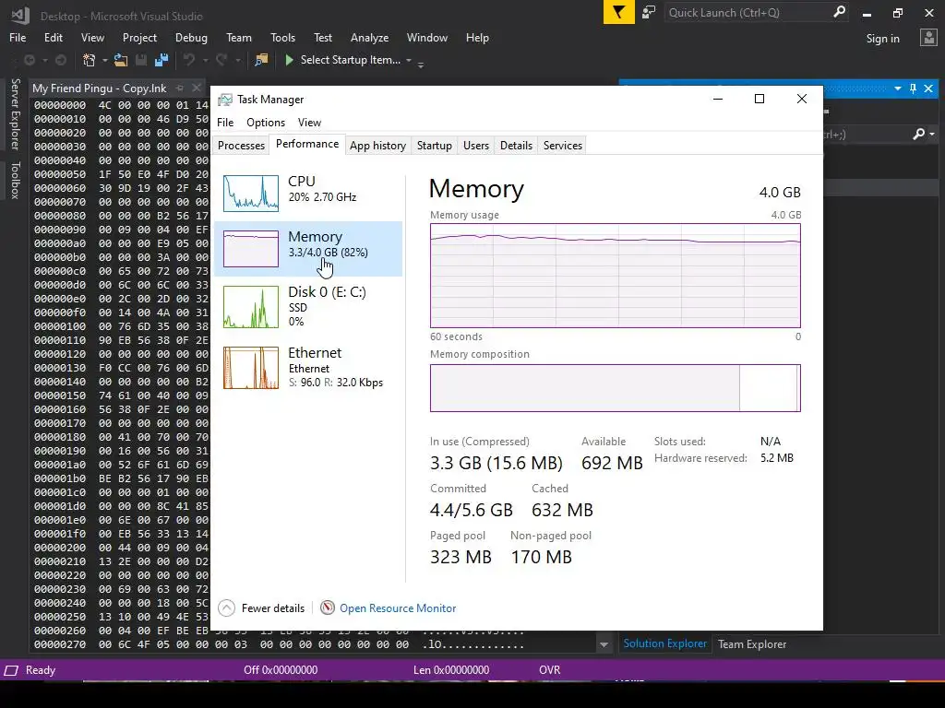
Task: Toggle auto hide pin on Solution Explorer
Action: 913,88
